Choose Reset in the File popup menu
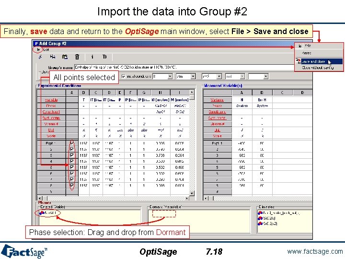 [x=307, y=53]
